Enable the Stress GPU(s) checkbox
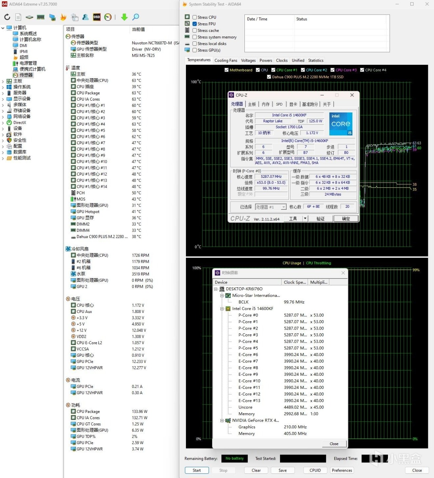This screenshot has width=434, height=478. (195, 50)
